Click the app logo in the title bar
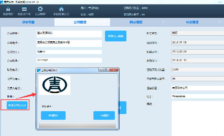The image size is (224, 136). [x=2, y=2]
